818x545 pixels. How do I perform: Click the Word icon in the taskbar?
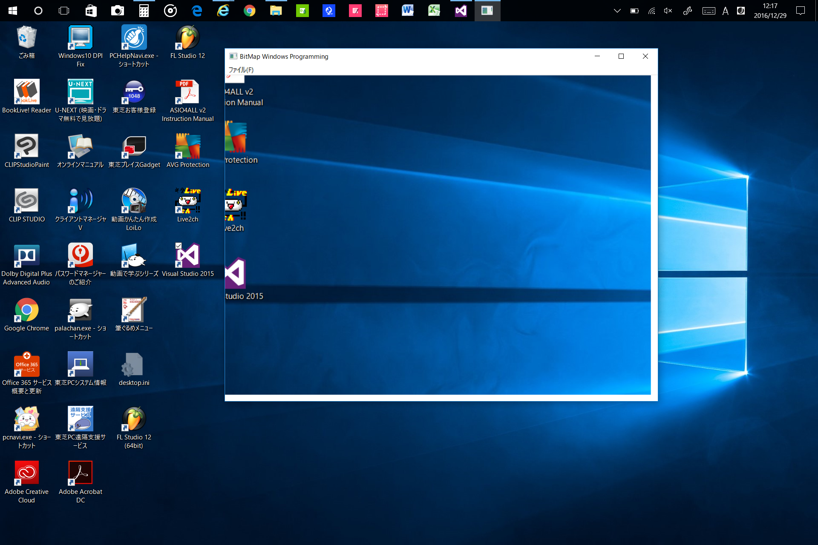408,11
